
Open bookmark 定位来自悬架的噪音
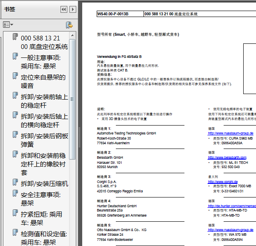[x=43, y=81]
